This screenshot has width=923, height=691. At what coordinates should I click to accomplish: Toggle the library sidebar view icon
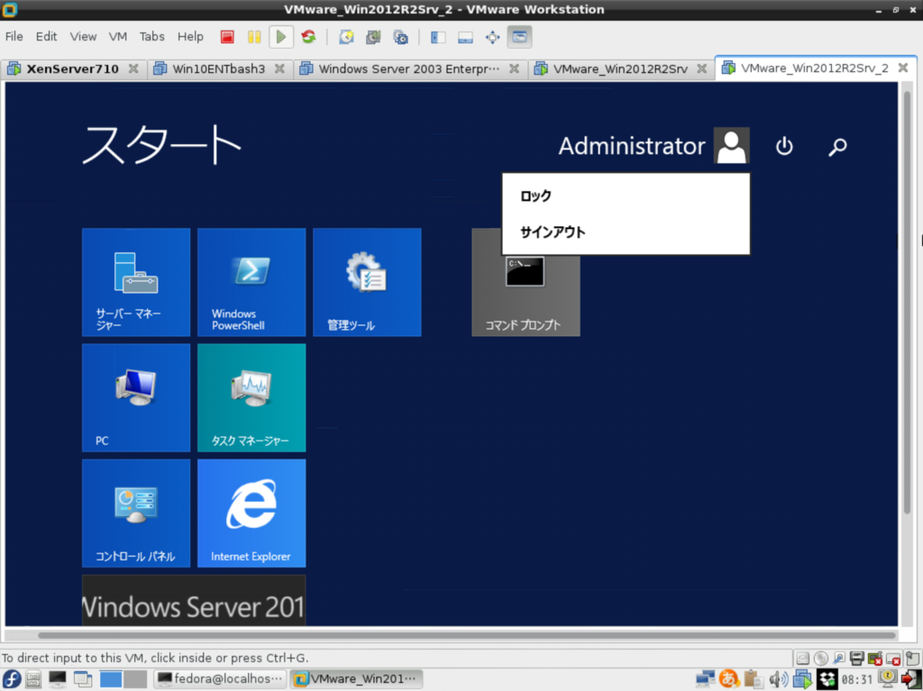(438, 37)
